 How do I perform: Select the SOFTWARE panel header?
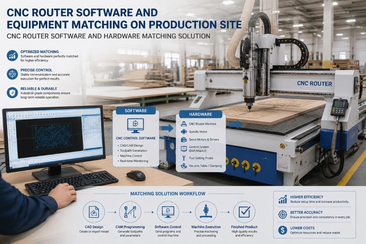[x=136, y=110]
